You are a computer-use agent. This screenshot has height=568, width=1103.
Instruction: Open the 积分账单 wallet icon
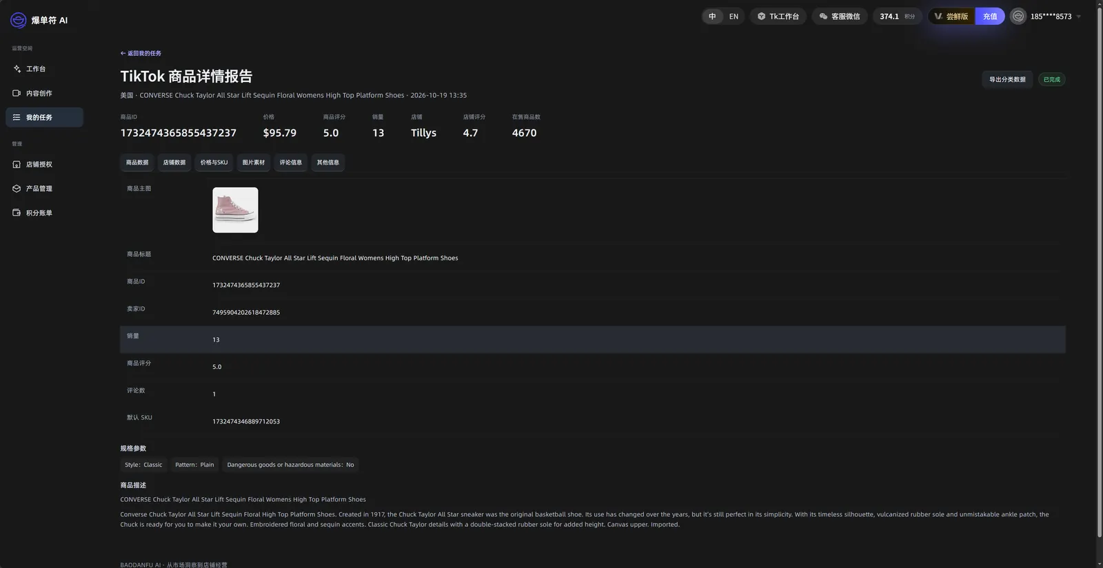pos(17,213)
